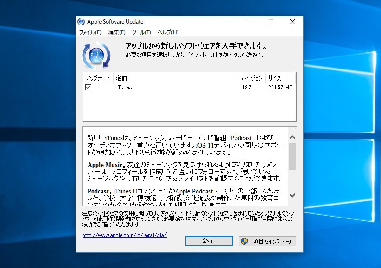The width and height of the screenshot is (381, 268).
Task: Open the ファイル(F) menu
Action: 90,32
